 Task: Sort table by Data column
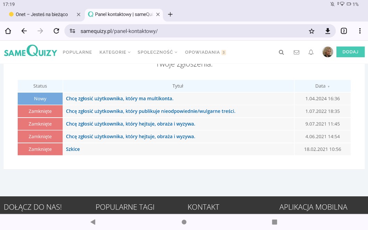tap(322, 86)
